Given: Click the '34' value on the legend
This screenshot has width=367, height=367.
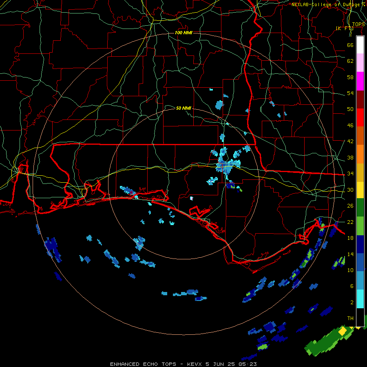Looking at the screenshot, I should (350, 174).
